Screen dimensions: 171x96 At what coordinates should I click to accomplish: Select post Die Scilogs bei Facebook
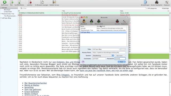pos(94,15)
